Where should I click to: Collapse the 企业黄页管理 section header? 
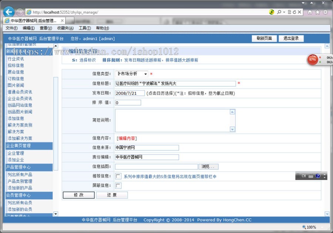(x=29, y=146)
